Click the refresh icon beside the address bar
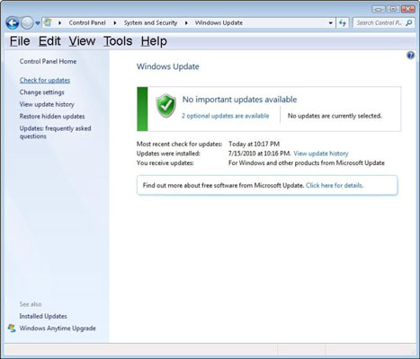 coord(343,22)
